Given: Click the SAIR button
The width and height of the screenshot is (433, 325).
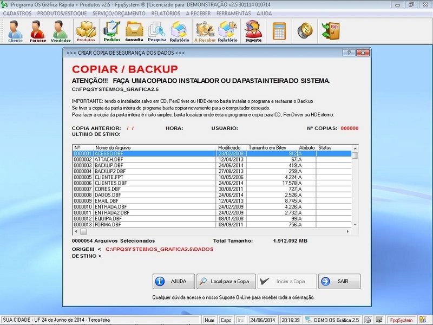Looking at the screenshot, I should tap(339, 281).
